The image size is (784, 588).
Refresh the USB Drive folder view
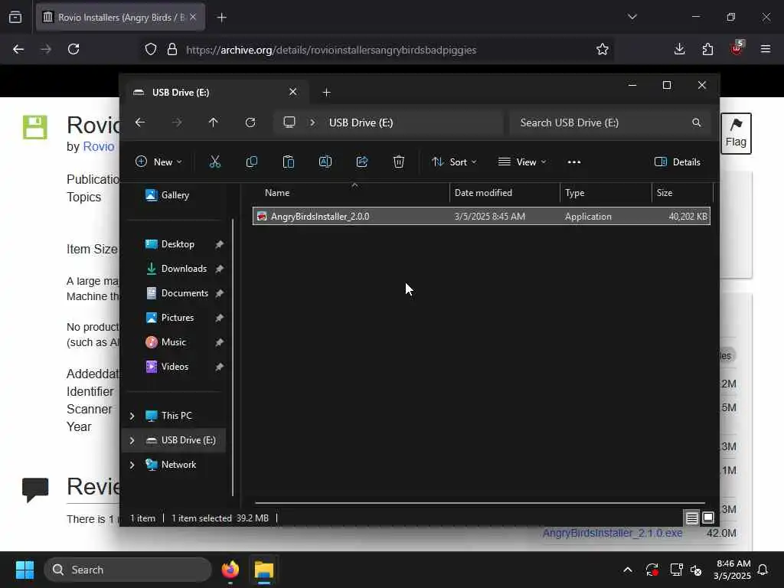point(250,122)
